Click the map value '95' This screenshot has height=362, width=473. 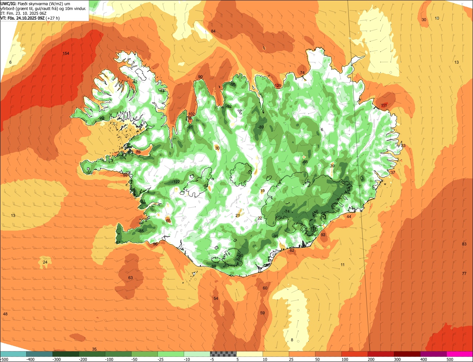coord(233,84)
